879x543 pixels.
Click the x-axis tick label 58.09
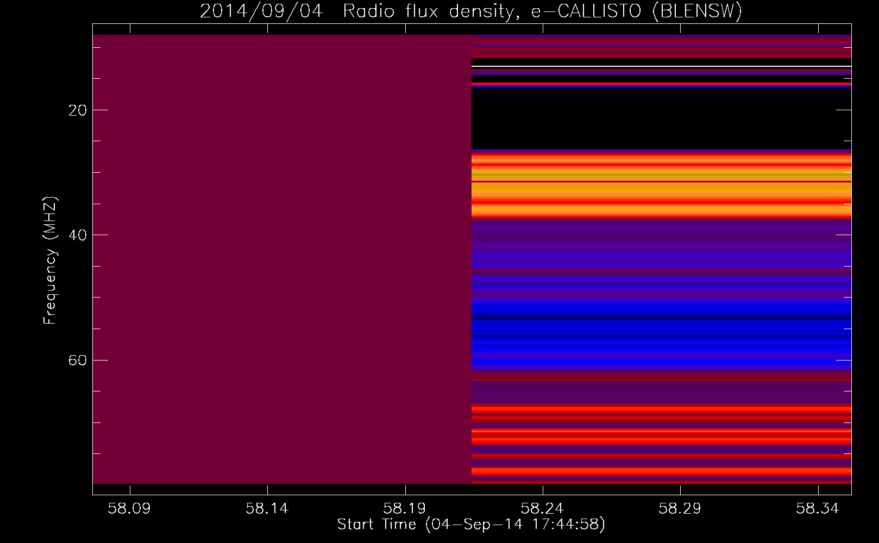click(129, 508)
